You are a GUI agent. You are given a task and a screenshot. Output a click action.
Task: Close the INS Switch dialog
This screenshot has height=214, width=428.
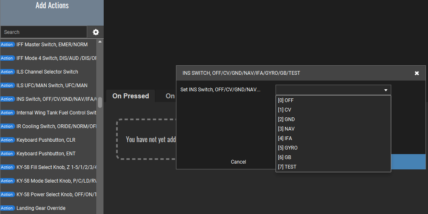[416, 73]
